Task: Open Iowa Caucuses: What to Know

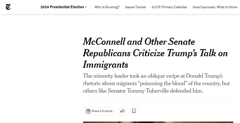Action: tap(215, 7)
